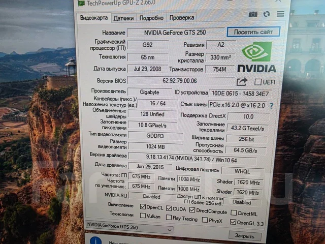Image resolution: width=325 pixels, height=244 pixels.
Task: Click the digital signature WHQL value
Action: pyautogui.click(x=243, y=171)
